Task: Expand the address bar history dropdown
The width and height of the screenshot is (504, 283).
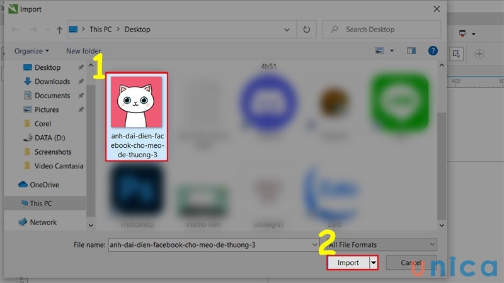Action: 287,30
